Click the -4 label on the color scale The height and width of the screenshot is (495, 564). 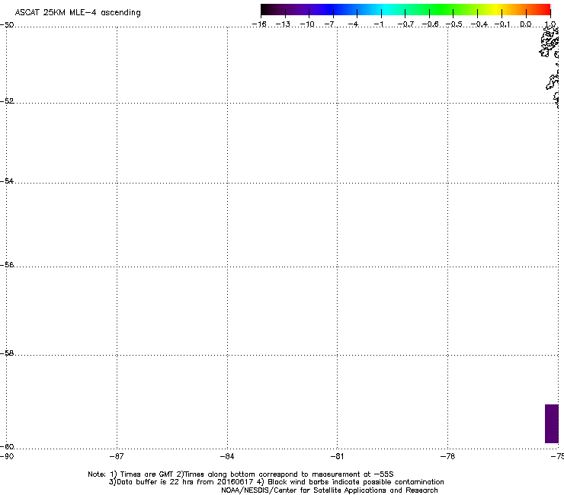tap(354, 24)
